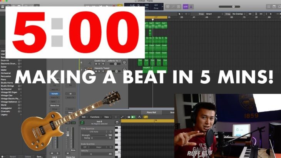The width and height of the screenshot is (281, 158).
Task: Toggle the green MIDI Out icon
Action: (133, 117)
